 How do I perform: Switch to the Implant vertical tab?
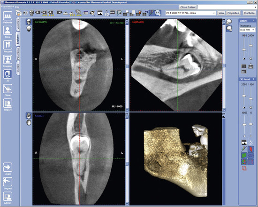tap(18, 68)
